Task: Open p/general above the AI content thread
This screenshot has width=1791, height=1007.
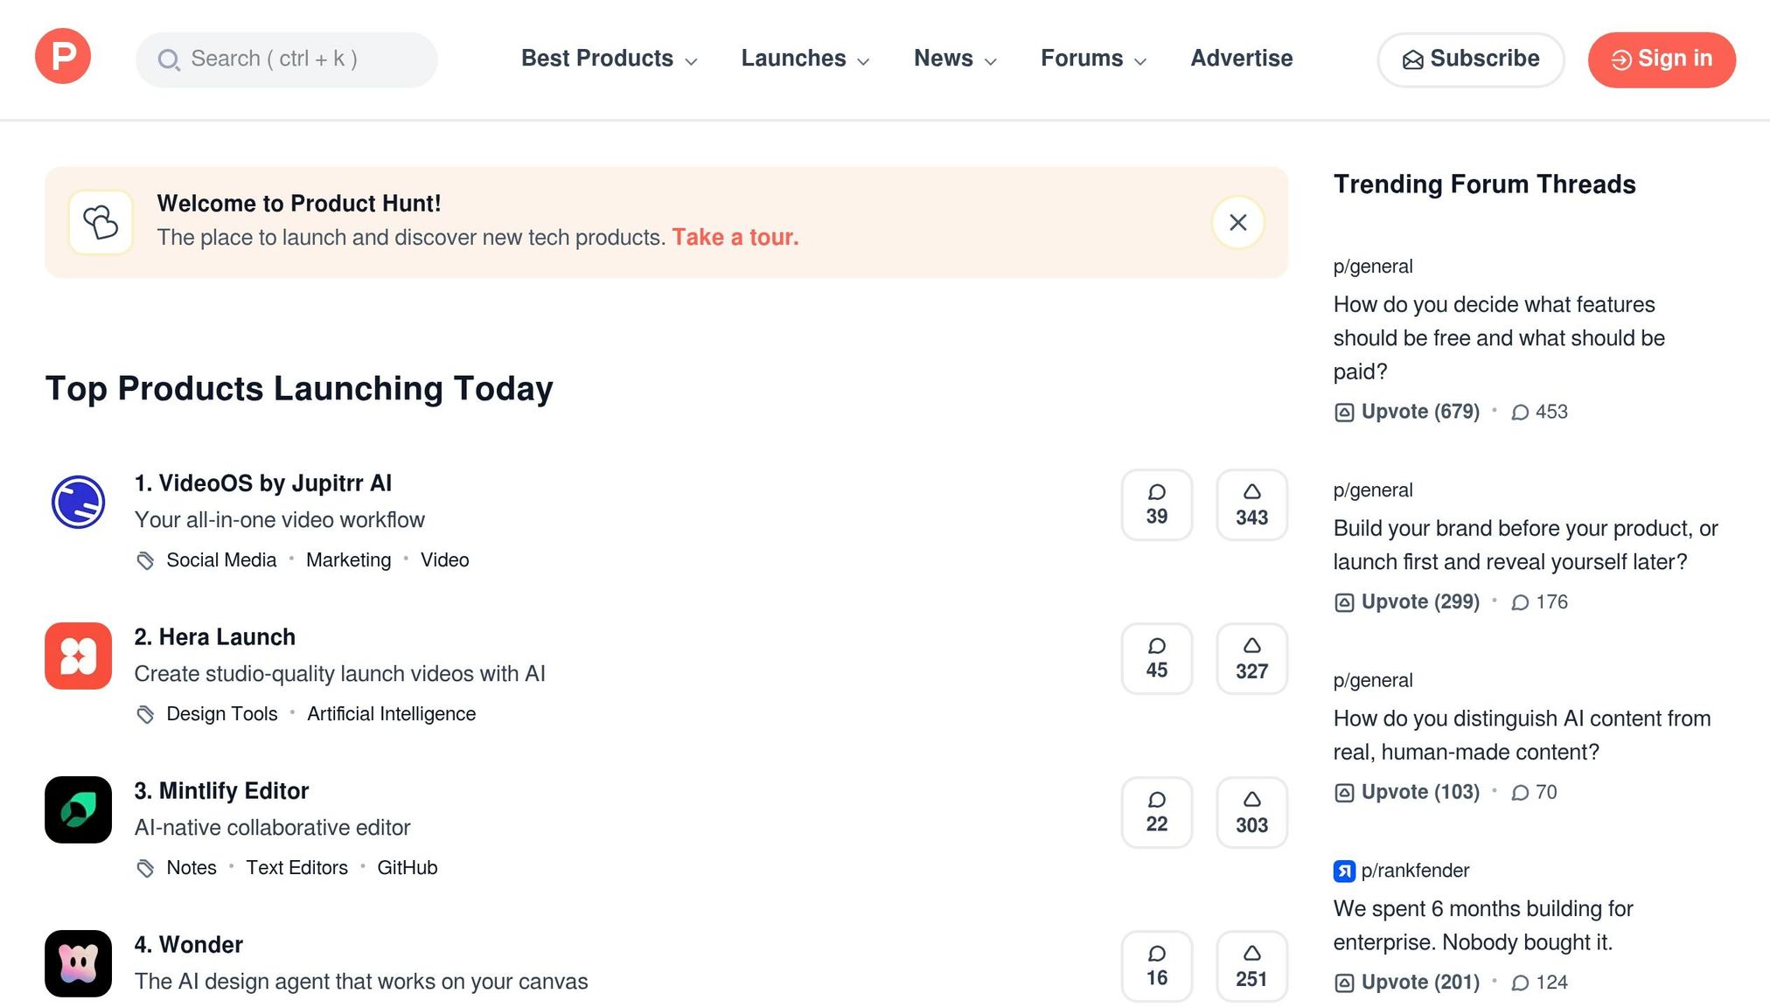Action: click(1373, 681)
